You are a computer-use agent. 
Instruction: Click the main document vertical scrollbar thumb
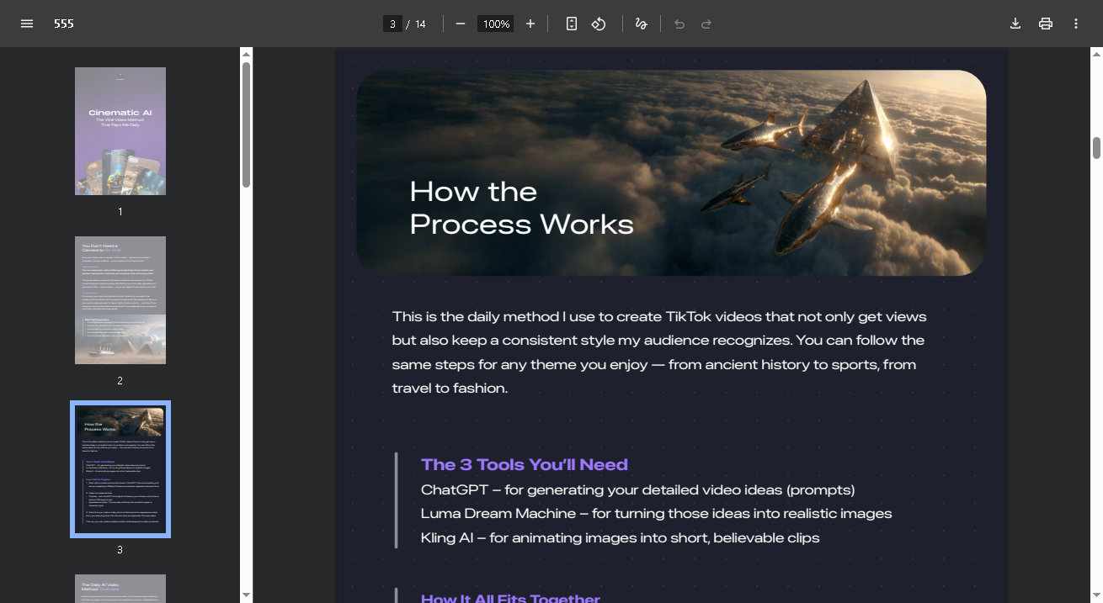[x=1096, y=147]
